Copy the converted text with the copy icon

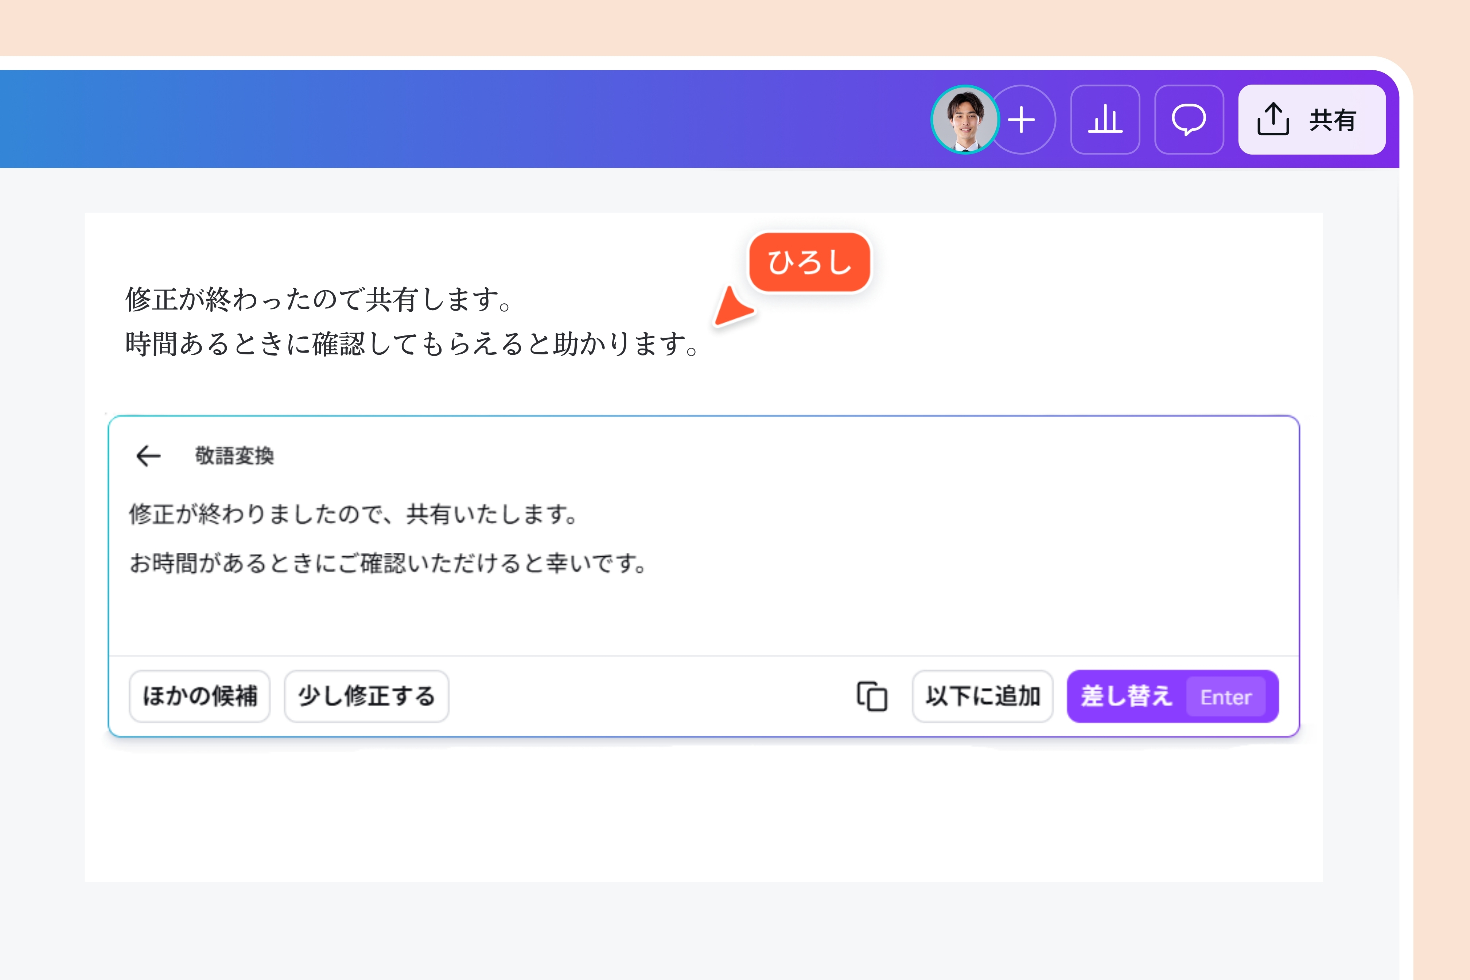point(872,696)
